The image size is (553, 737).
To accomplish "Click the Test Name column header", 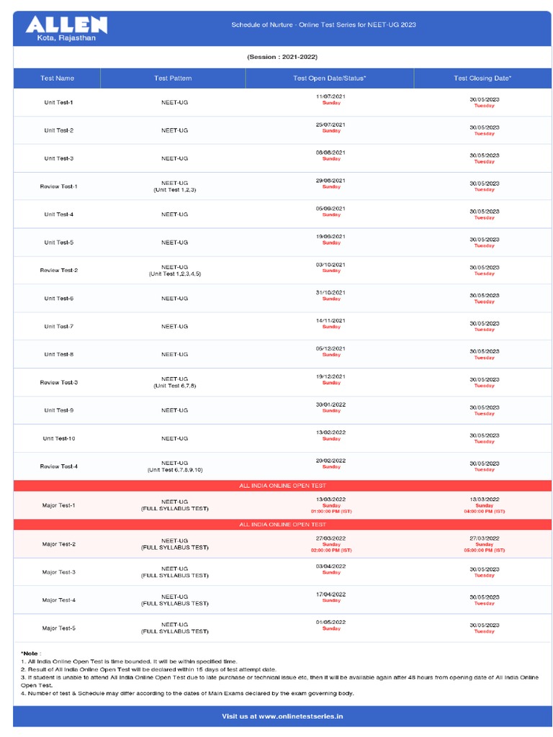I will pos(57,78).
